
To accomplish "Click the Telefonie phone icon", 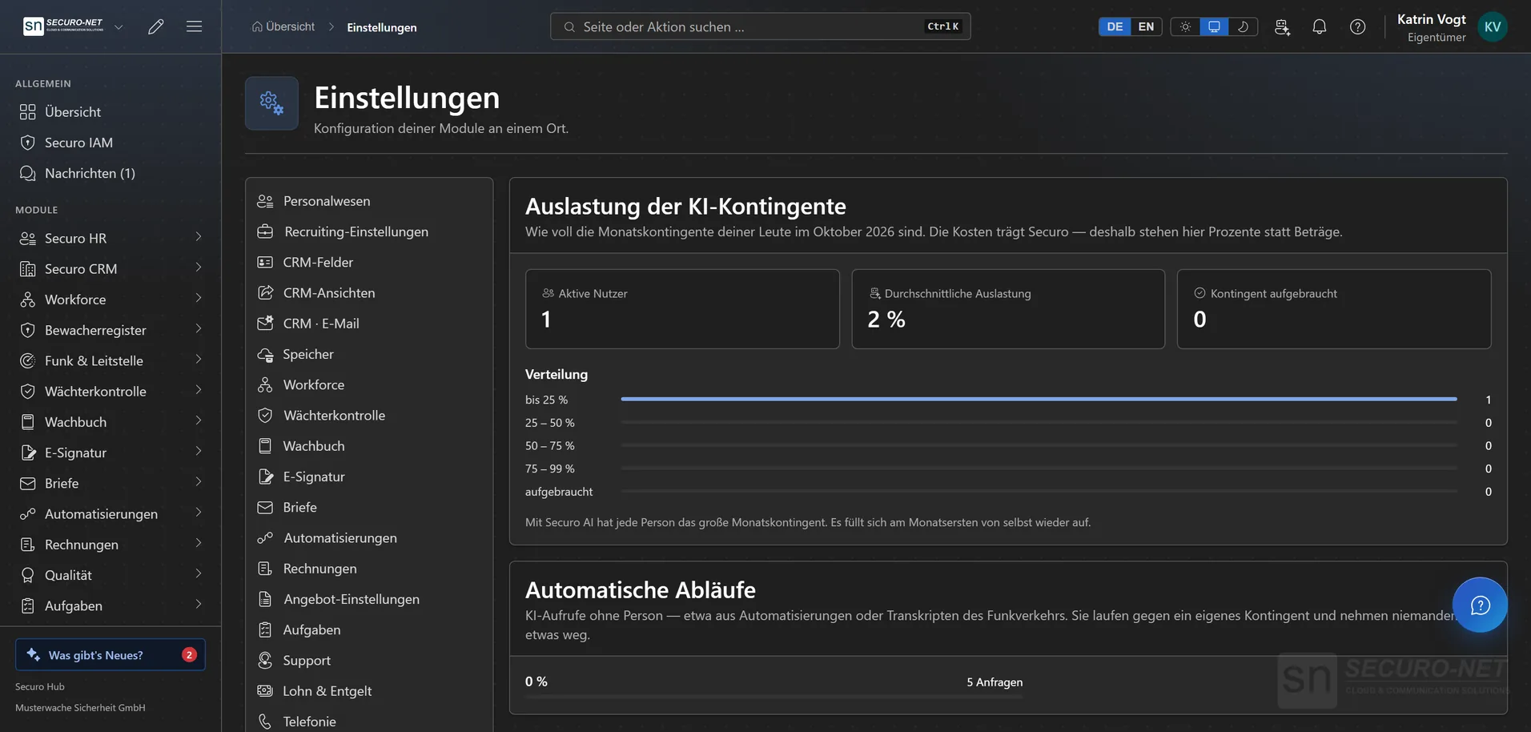I will 265,722.
